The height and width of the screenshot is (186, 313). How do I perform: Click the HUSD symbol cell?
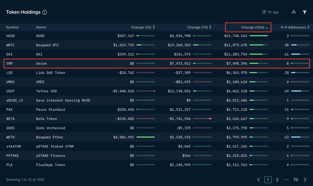[10, 36]
